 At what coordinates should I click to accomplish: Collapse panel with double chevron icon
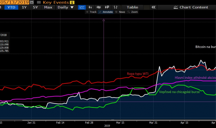coord(153,7)
